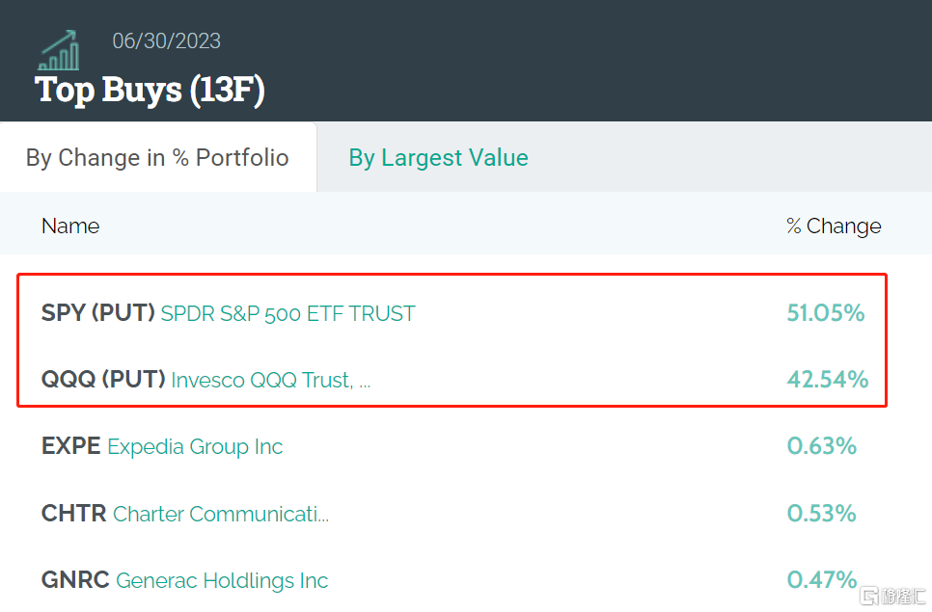The height and width of the screenshot is (612, 932).
Task: Open the Expedia Group Inc link
Action: click(x=195, y=446)
